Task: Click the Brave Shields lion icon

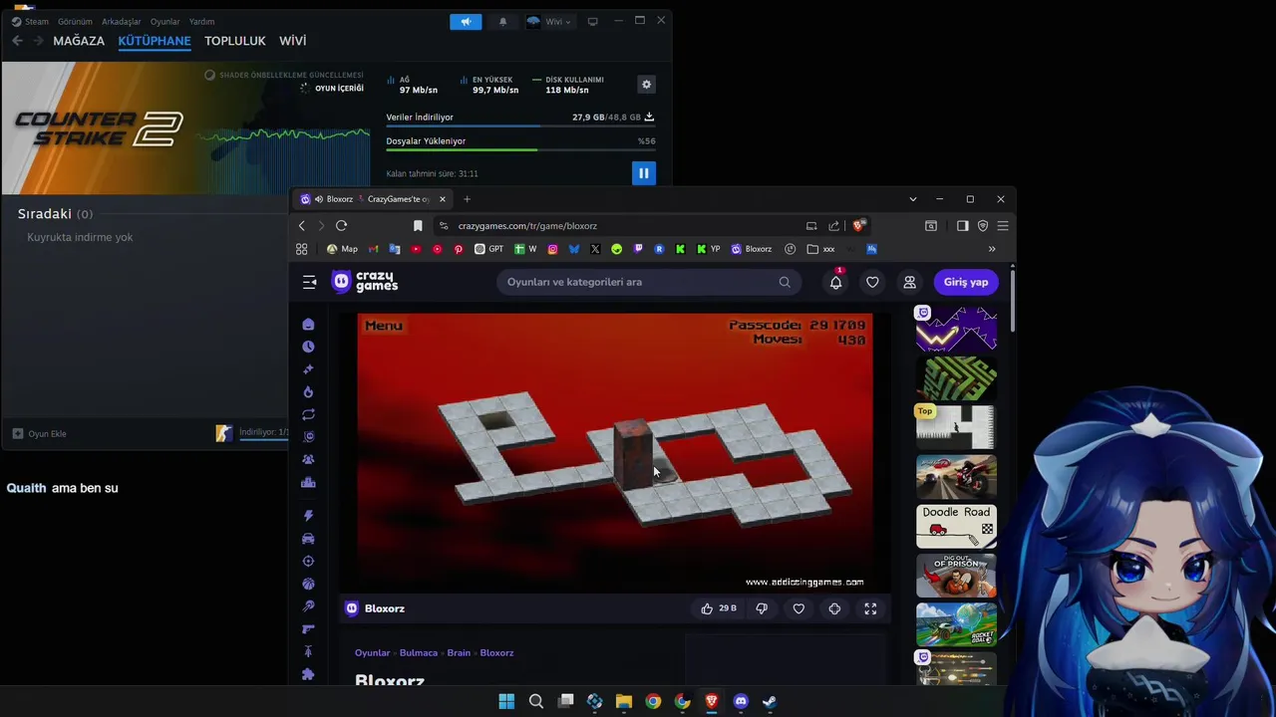Action: coord(858,226)
